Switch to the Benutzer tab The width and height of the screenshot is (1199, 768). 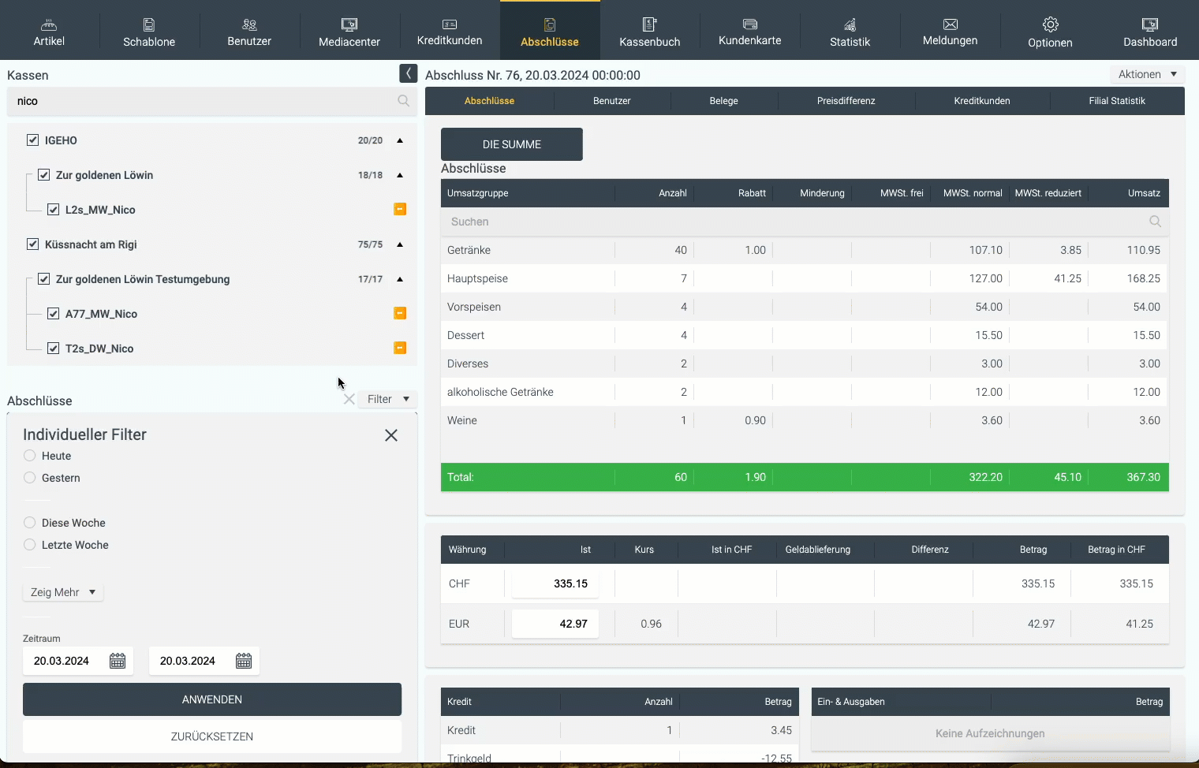[612, 101]
